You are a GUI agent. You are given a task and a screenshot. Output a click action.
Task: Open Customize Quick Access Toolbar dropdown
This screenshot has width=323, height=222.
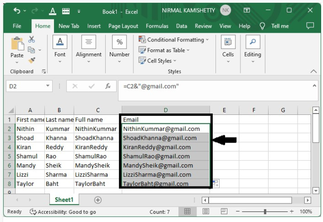click(79, 12)
